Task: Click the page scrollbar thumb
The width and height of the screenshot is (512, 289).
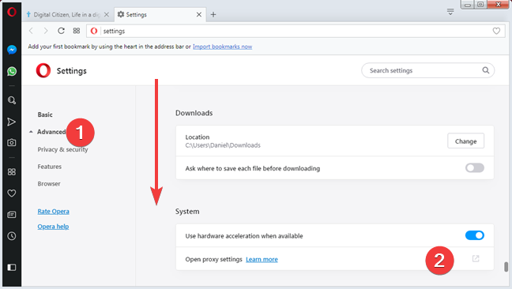Action: pos(506,266)
